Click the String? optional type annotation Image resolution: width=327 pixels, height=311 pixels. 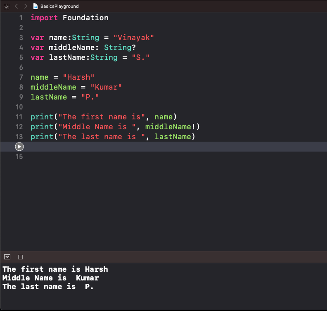(120, 47)
